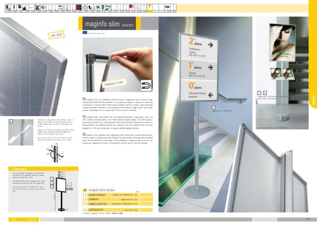Click the number 3 marker near the sign stand
Viewport: 317px width, 225px height.
coord(213,107)
